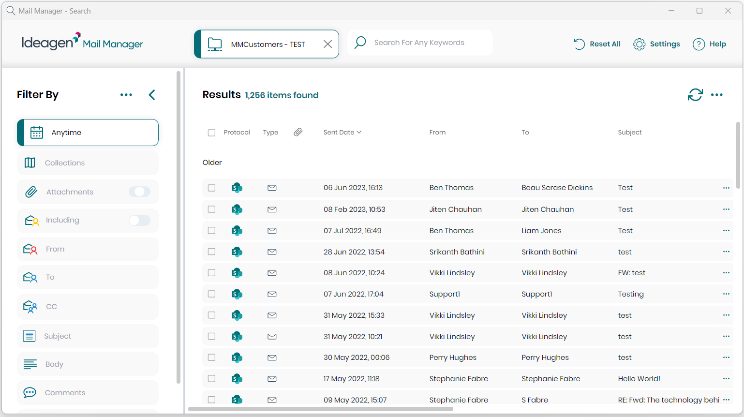Open the Anytime date filter
The width and height of the screenshot is (744, 417).
click(x=88, y=133)
